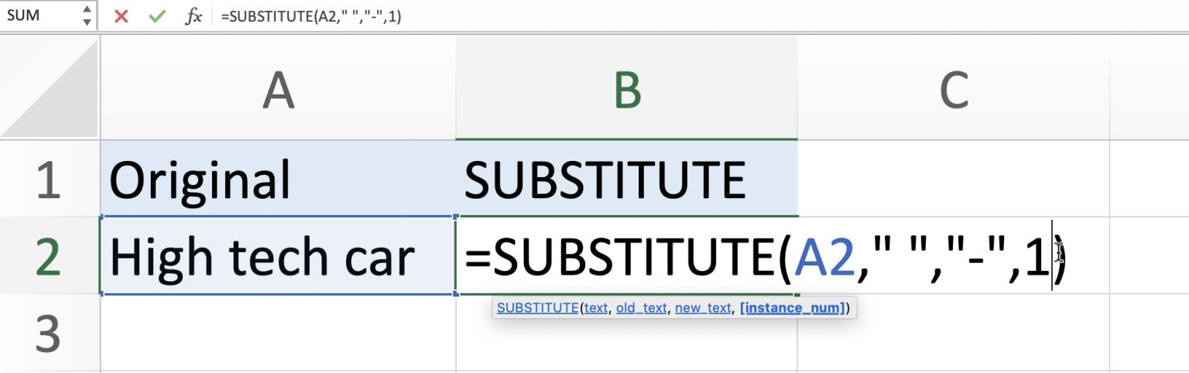Cancel the formula entry with the red X

click(121, 16)
